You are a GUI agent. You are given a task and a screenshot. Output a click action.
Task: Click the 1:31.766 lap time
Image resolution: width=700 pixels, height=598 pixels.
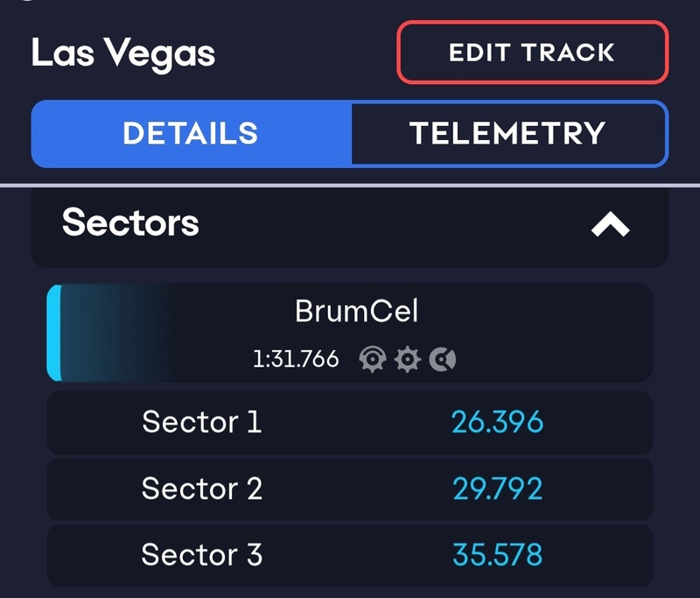[x=296, y=359]
